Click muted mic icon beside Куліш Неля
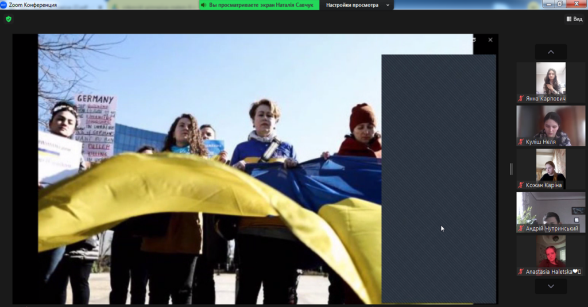 pos(521,142)
